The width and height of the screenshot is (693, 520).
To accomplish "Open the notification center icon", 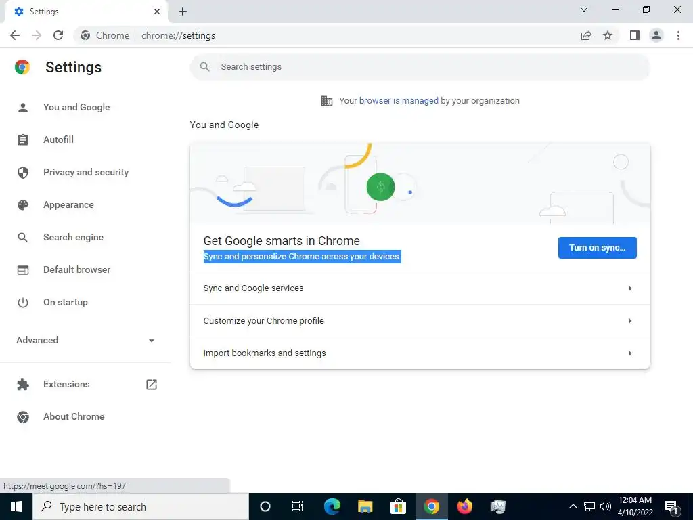I will (x=671, y=506).
